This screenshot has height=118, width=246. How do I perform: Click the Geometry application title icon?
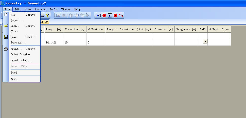coord(3,3)
